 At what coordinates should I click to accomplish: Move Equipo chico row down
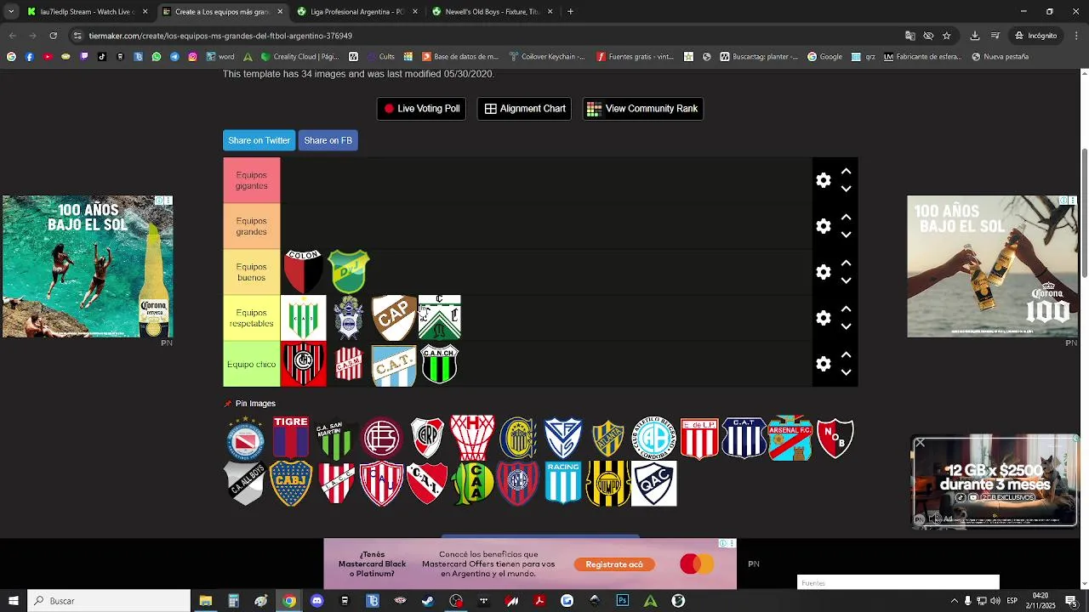tap(846, 372)
